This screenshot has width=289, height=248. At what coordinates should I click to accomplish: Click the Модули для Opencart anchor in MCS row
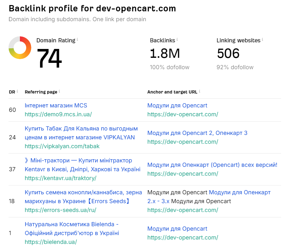(177, 106)
